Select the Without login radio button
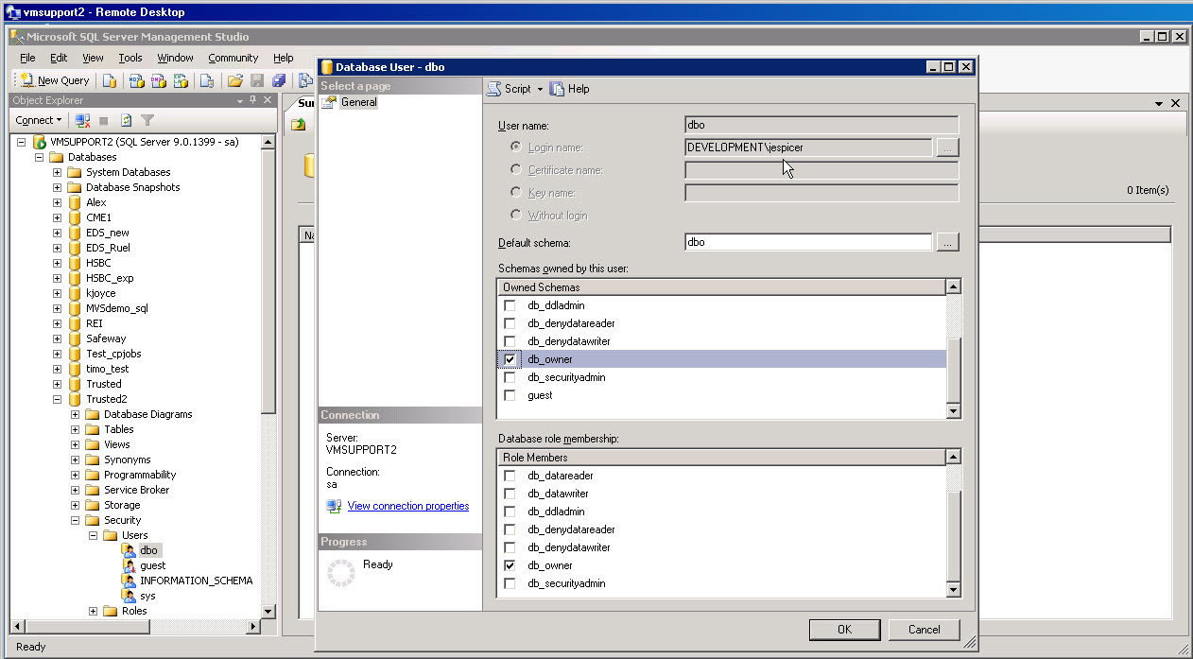 [516, 216]
